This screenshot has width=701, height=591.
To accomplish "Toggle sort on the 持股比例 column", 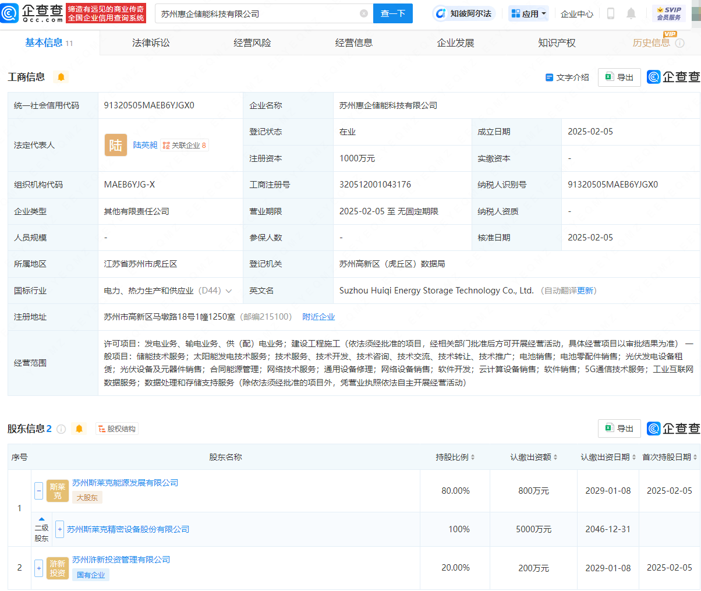I will [x=475, y=457].
